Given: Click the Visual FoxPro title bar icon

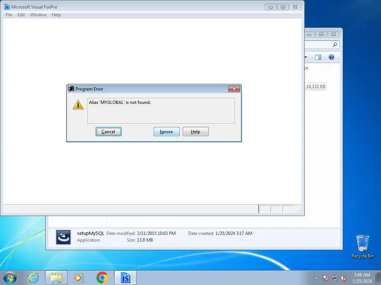Looking at the screenshot, I should click(7, 7).
